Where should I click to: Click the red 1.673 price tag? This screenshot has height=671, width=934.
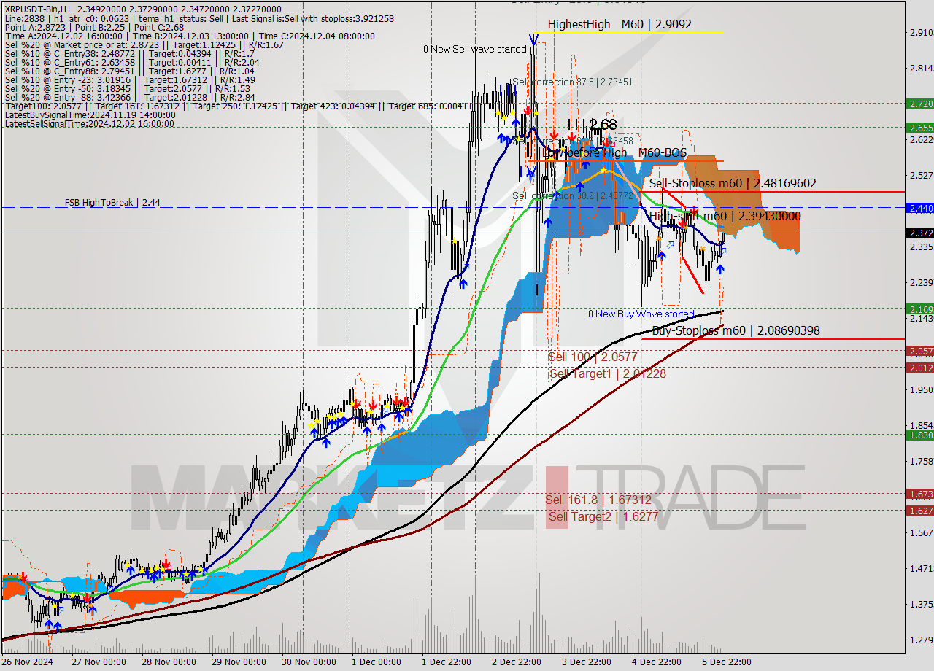(919, 494)
